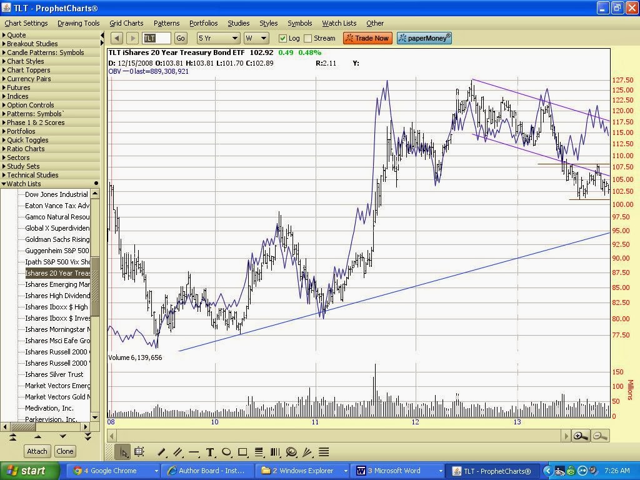Open the Patterns menu
This screenshot has width=640, height=480.
tap(166, 23)
